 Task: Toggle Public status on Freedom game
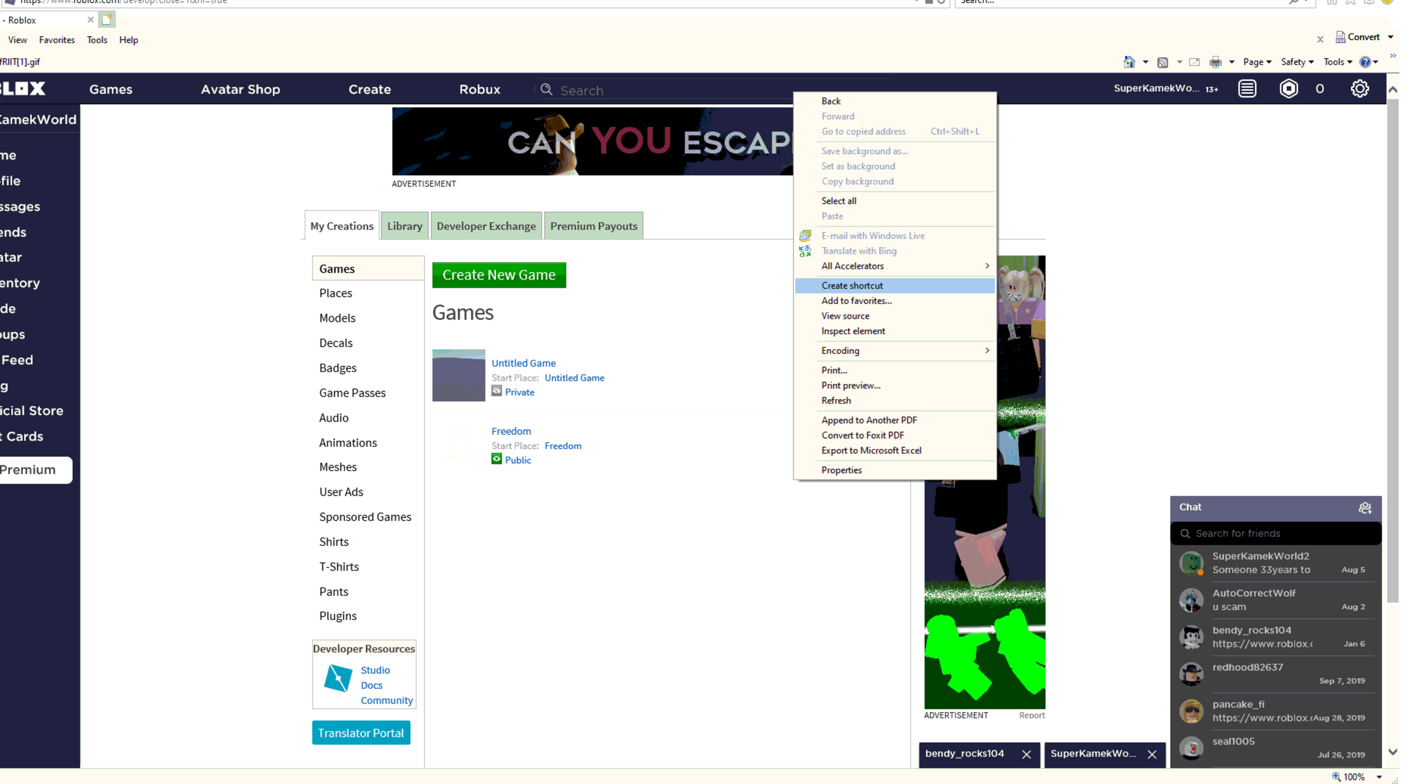pos(496,459)
